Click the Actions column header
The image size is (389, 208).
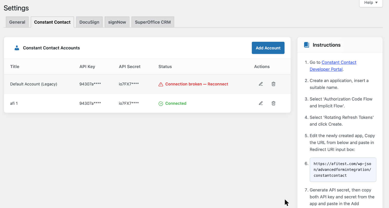click(x=262, y=66)
